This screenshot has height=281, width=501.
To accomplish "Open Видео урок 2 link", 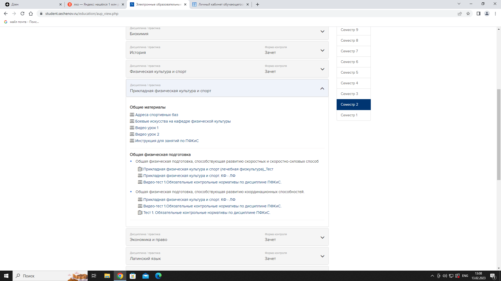I will (147, 134).
